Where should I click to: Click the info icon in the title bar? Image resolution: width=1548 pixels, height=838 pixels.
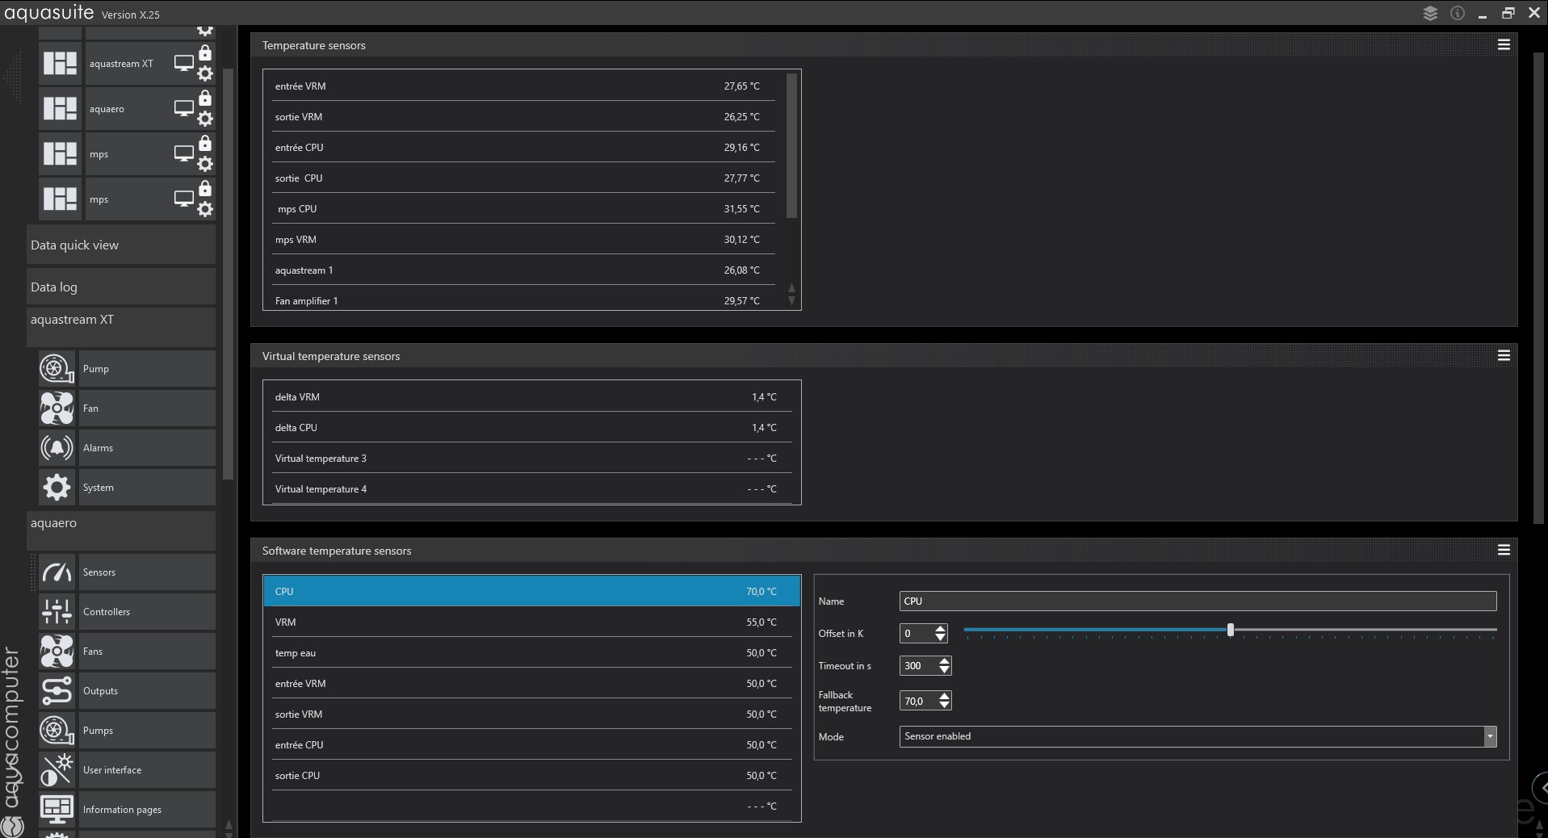(x=1458, y=13)
